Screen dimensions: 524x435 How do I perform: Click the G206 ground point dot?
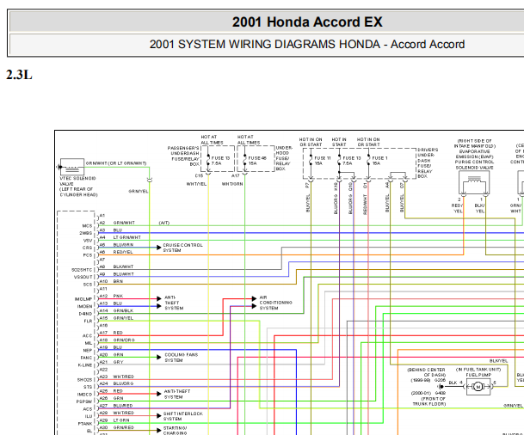(x=441, y=387)
